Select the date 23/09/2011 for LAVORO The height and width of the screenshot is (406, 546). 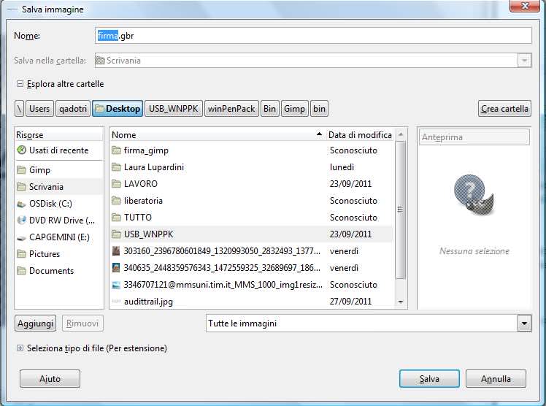(350, 183)
